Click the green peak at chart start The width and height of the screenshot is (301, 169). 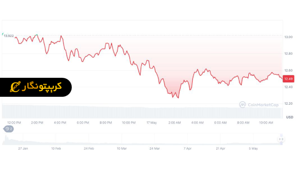[36, 35]
